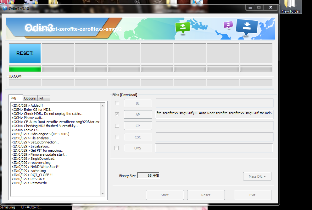This screenshot has width=312, height=210.
Task: Click the BL file button
Action: (138, 103)
